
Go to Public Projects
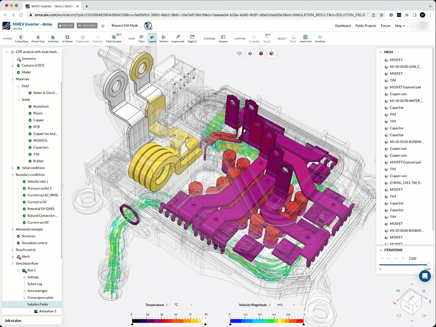pos(366,26)
